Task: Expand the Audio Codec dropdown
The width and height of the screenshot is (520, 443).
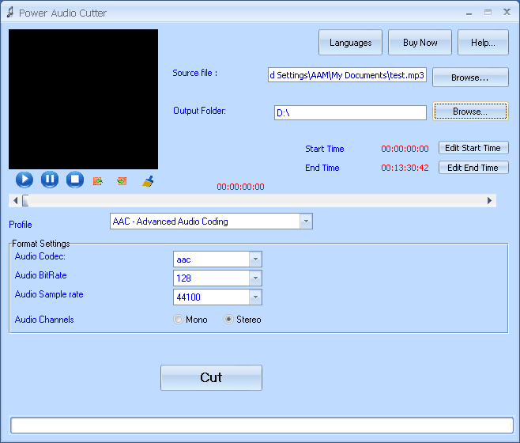Action: pyautogui.click(x=254, y=259)
